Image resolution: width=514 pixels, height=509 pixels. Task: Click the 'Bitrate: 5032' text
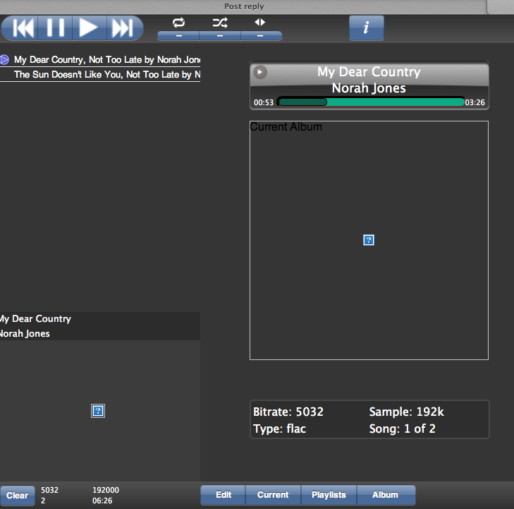(x=288, y=412)
